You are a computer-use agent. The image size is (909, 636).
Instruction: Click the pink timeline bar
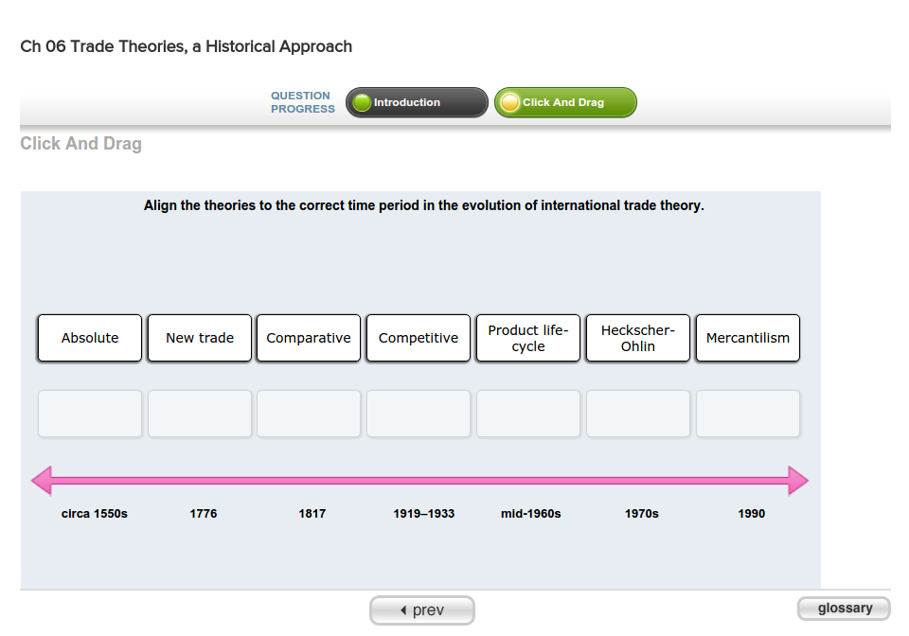click(x=421, y=481)
